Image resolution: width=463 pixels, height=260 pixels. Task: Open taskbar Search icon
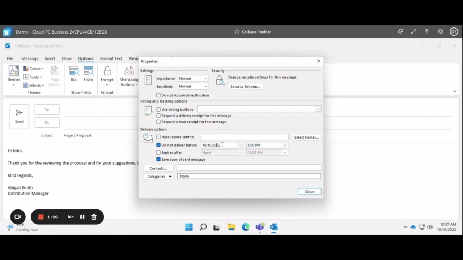click(x=203, y=227)
